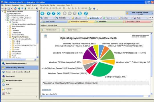Open History of connections panel
Screen dimensions: 154x102
pyautogui.click(x=20, y=80)
